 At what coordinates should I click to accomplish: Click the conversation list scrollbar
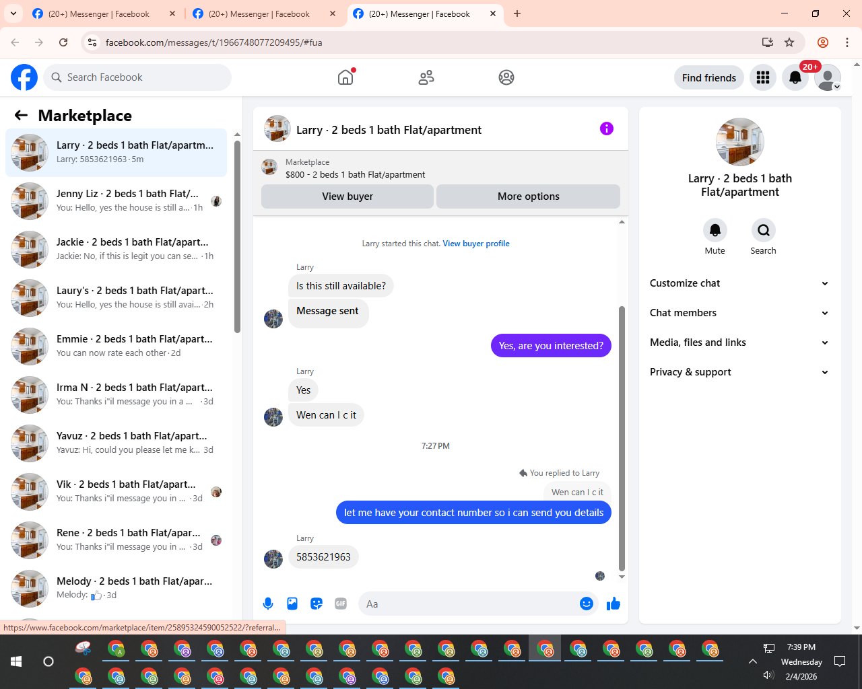coord(237,235)
